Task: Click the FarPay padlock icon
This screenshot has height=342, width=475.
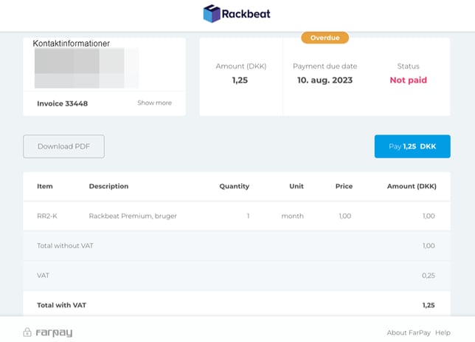Action: pos(27,332)
